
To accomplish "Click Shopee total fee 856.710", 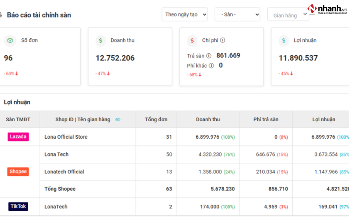I will (278, 189).
